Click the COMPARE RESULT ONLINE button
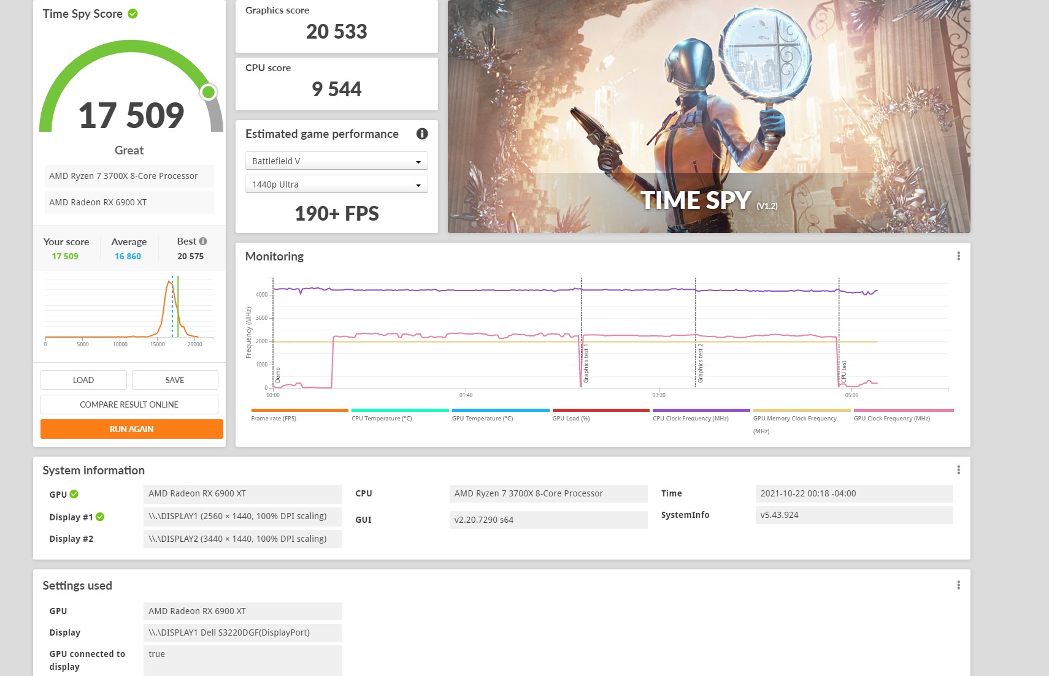Screen dimensions: 1049x676 pyautogui.click(x=129, y=404)
